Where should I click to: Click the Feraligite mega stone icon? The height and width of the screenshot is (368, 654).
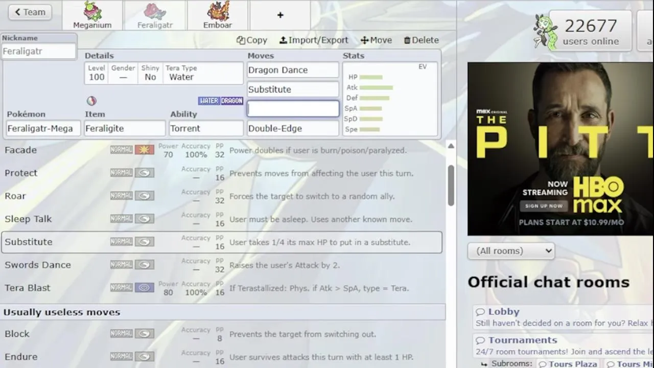click(91, 101)
